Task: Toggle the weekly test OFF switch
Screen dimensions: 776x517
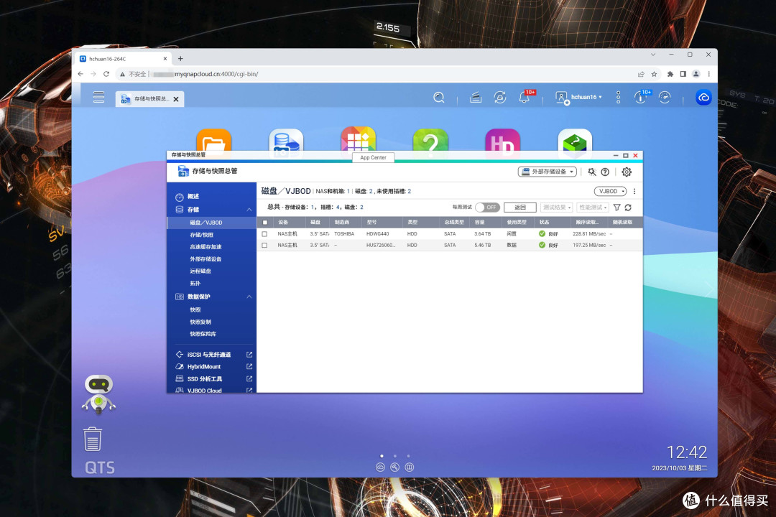Action: (x=487, y=208)
